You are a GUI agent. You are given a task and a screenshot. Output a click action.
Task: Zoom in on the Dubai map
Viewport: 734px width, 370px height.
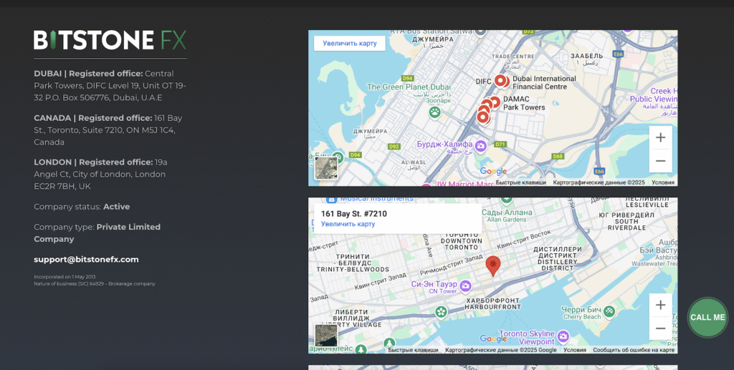coord(660,138)
